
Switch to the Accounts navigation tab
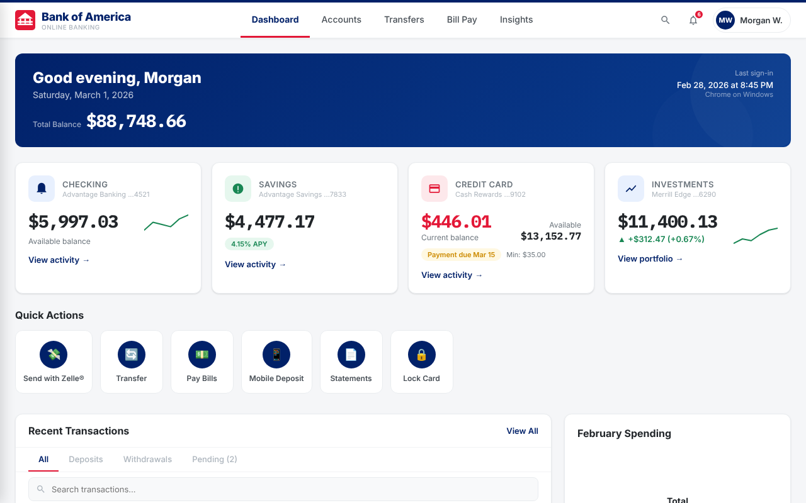[341, 19]
